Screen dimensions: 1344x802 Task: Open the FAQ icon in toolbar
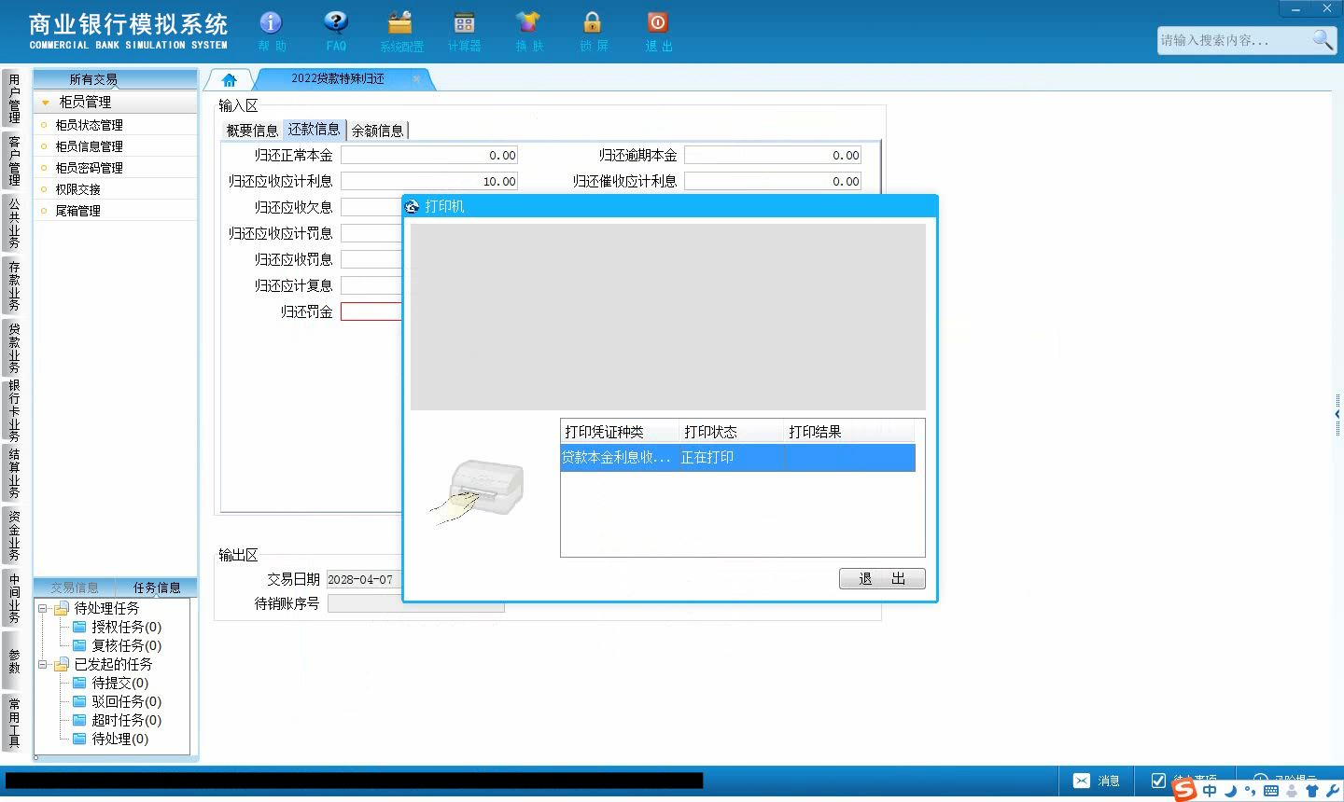point(336,23)
